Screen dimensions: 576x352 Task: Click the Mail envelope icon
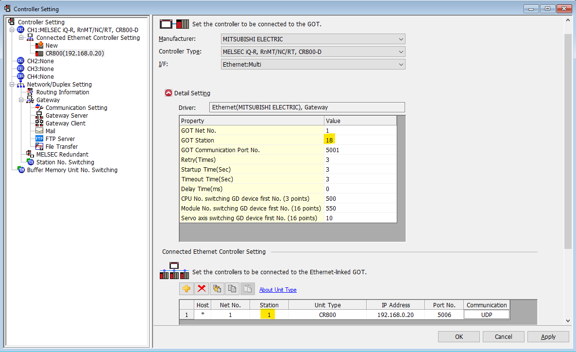[x=39, y=131]
